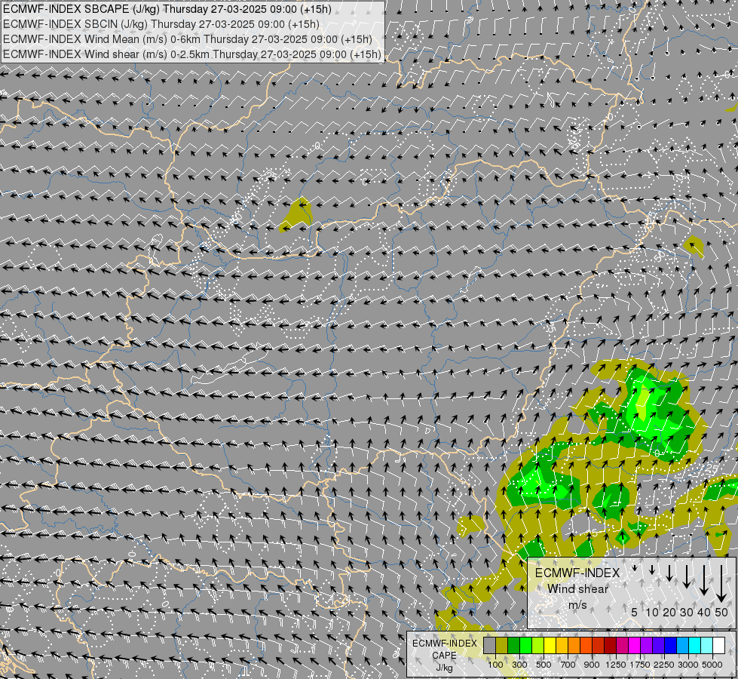Click the 500 tick label on the CAPE scale
Image resolution: width=738 pixels, height=679 pixels.
[x=544, y=665]
